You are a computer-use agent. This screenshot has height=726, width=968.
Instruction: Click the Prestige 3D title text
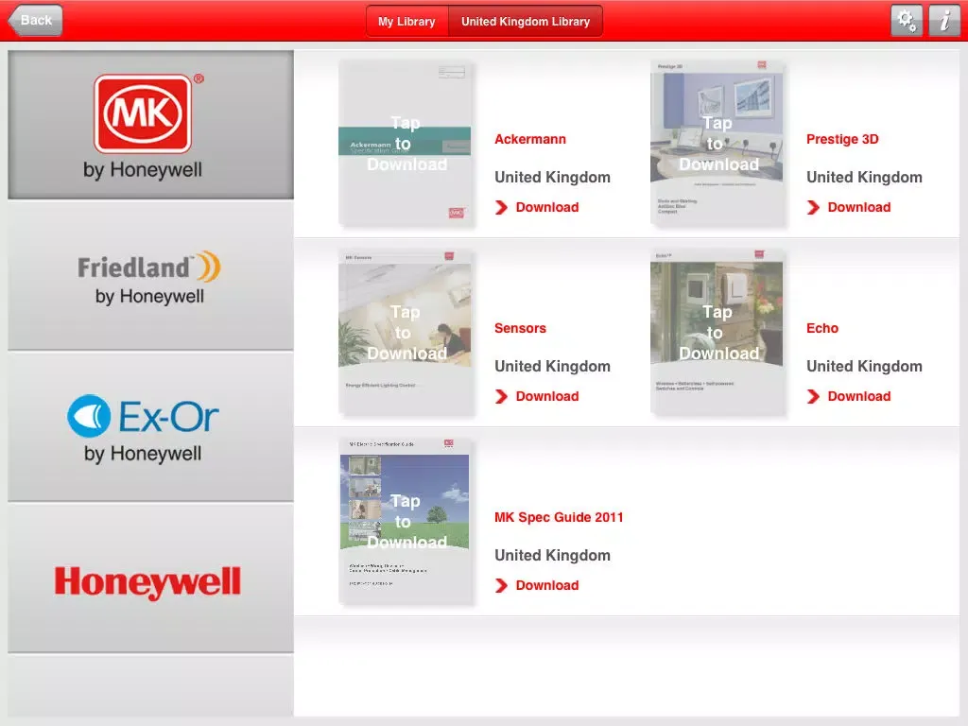click(842, 140)
